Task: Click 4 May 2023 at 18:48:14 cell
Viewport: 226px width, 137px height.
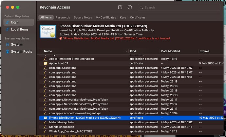Action: pos(177,127)
